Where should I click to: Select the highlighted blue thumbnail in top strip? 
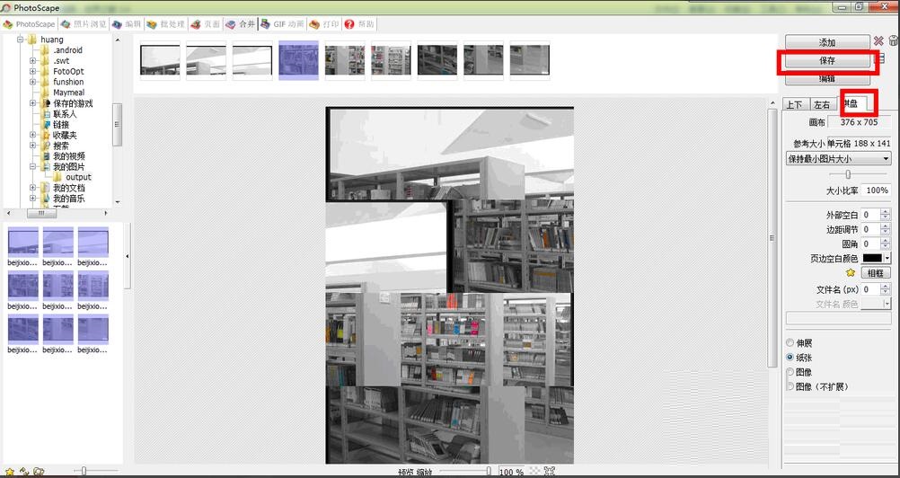298,60
